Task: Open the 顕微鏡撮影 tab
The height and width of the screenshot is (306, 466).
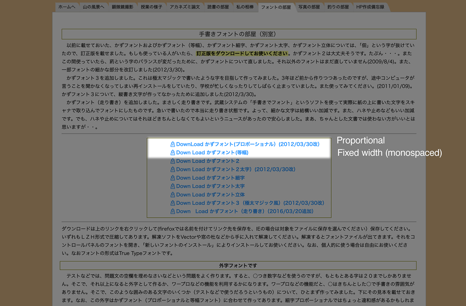Action: click(123, 7)
